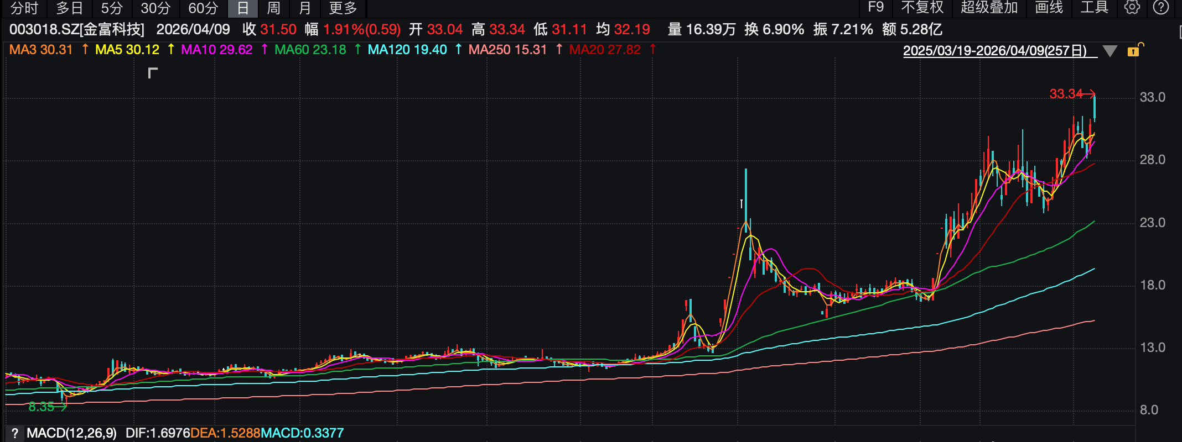Click the MA10 29.62 indicator label
Screen dimensions: 1182x442
[216, 50]
